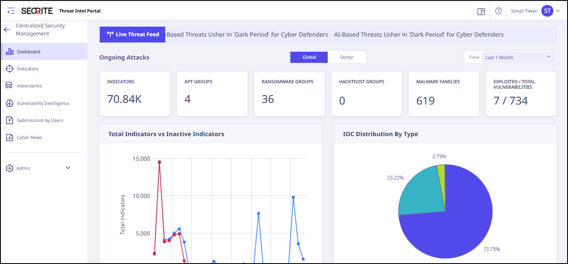Click the Cyber News icon in sidebar

(x=10, y=137)
